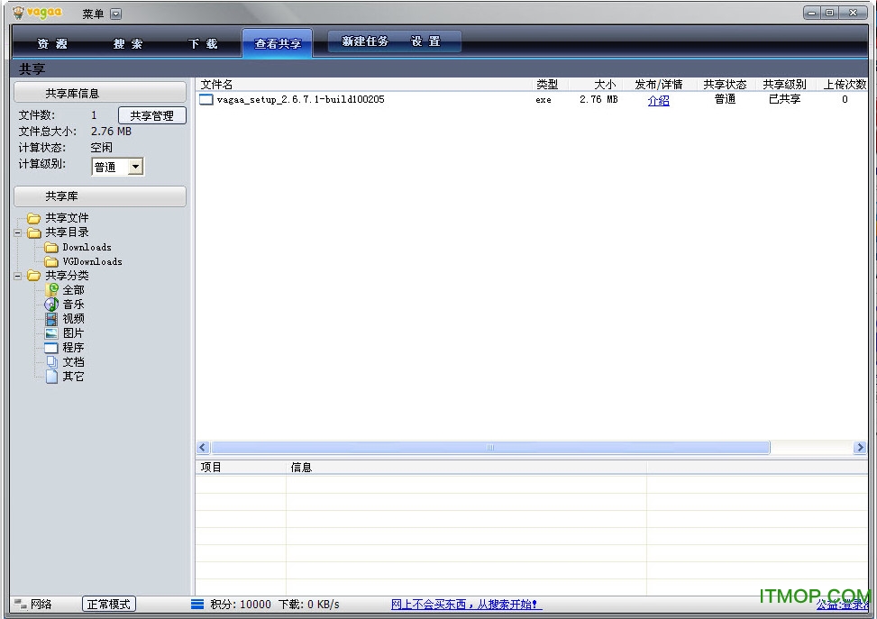Click the horizontal scrollbar thumb

coord(490,447)
